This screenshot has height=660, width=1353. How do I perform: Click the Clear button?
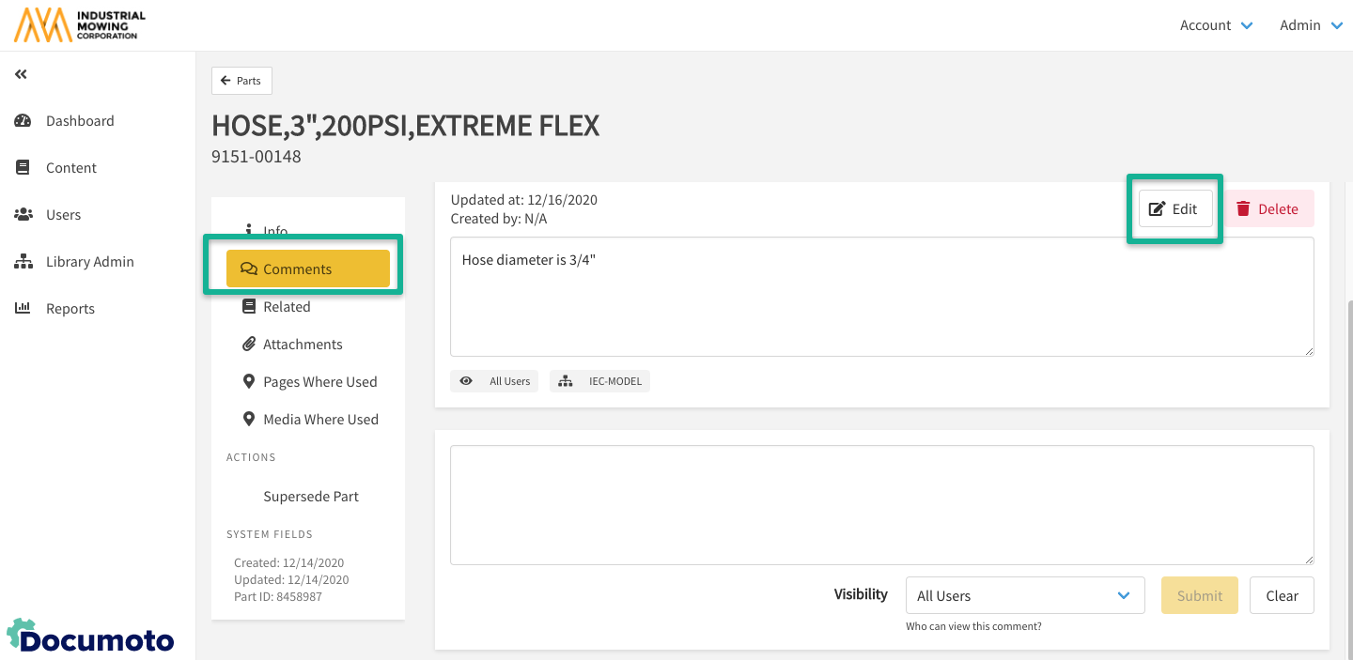(1282, 596)
